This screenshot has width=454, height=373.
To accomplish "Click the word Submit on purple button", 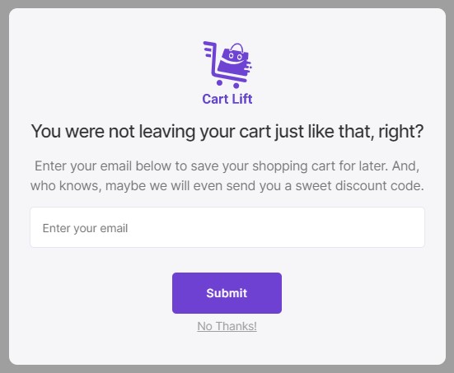I will coord(227,293).
